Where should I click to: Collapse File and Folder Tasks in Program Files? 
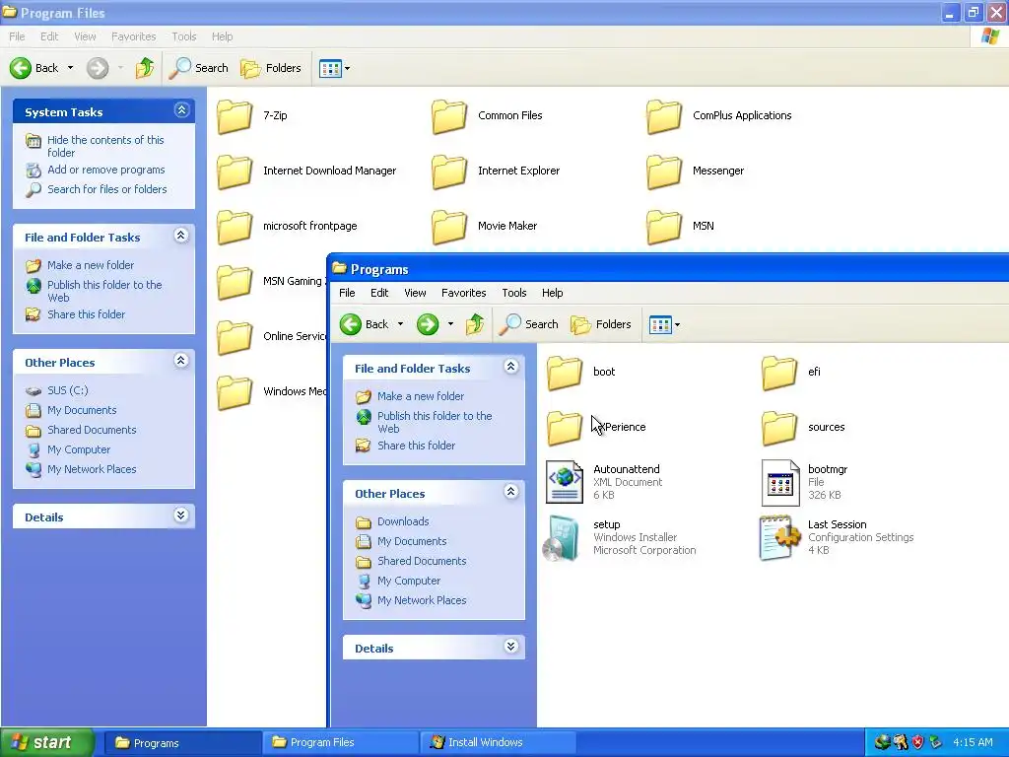point(181,236)
